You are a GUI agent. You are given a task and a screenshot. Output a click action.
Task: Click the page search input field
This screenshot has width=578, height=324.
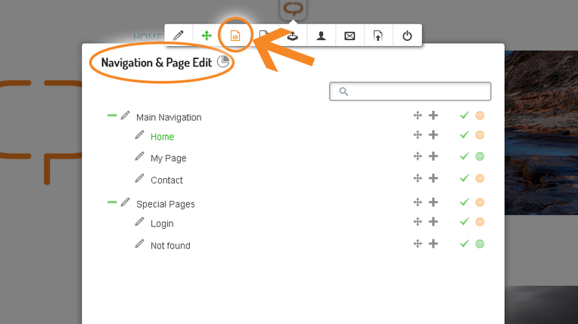click(x=411, y=91)
